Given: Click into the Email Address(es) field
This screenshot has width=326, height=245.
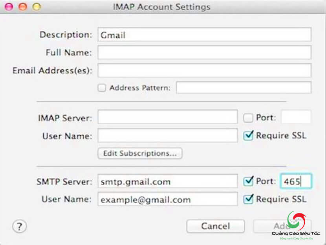Looking at the screenshot, I should pyautogui.click(x=204, y=70).
